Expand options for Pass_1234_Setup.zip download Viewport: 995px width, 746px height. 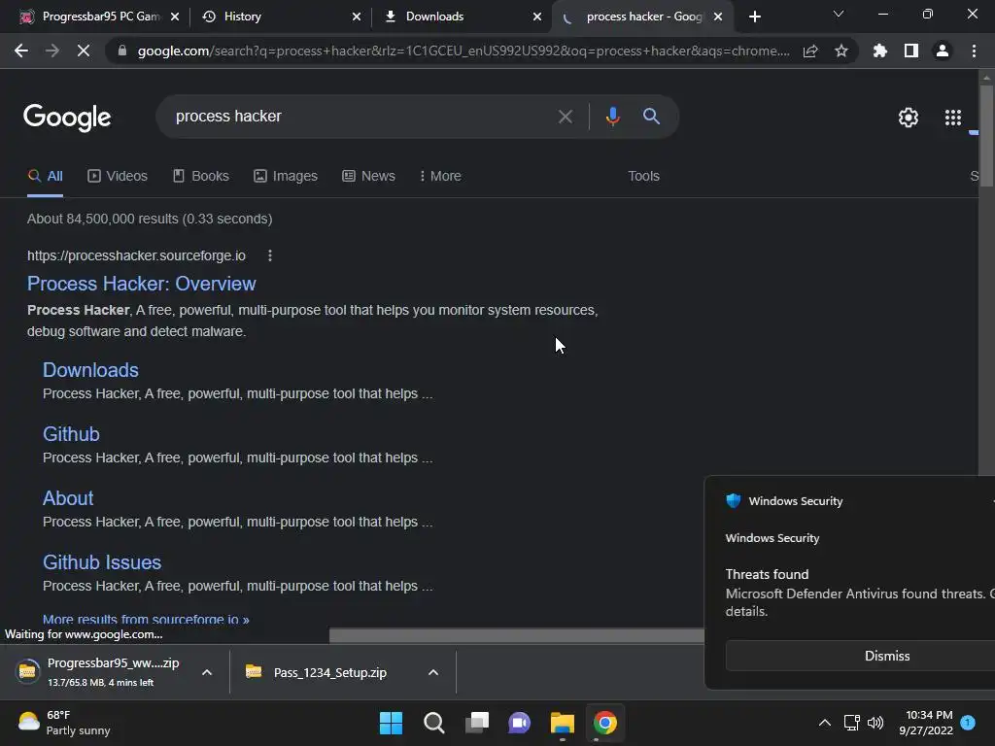(x=433, y=672)
